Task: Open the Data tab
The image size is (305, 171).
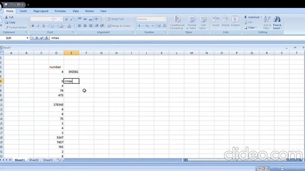Action: [x=76, y=11]
